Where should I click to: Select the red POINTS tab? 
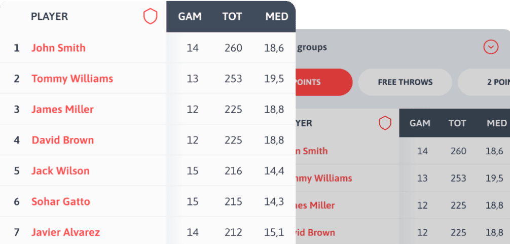(x=323, y=82)
